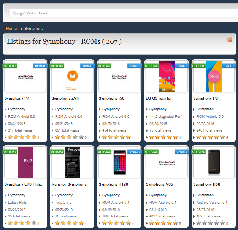Open Symphony category link under Symphony P6

[x=205, y=109]
